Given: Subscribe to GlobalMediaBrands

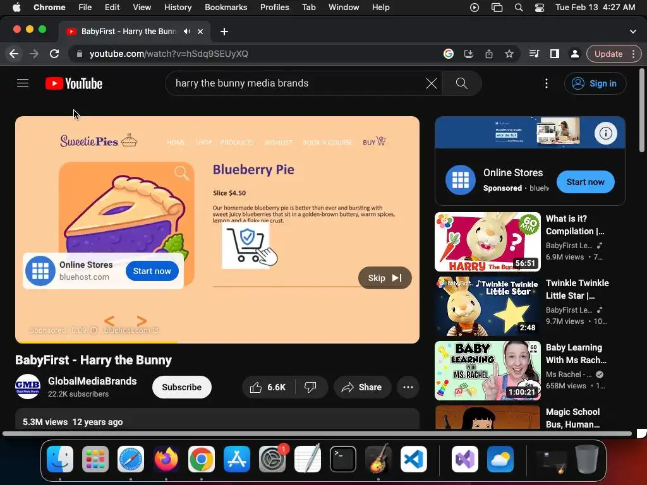Looking at the screenshot, I should 181,387.
